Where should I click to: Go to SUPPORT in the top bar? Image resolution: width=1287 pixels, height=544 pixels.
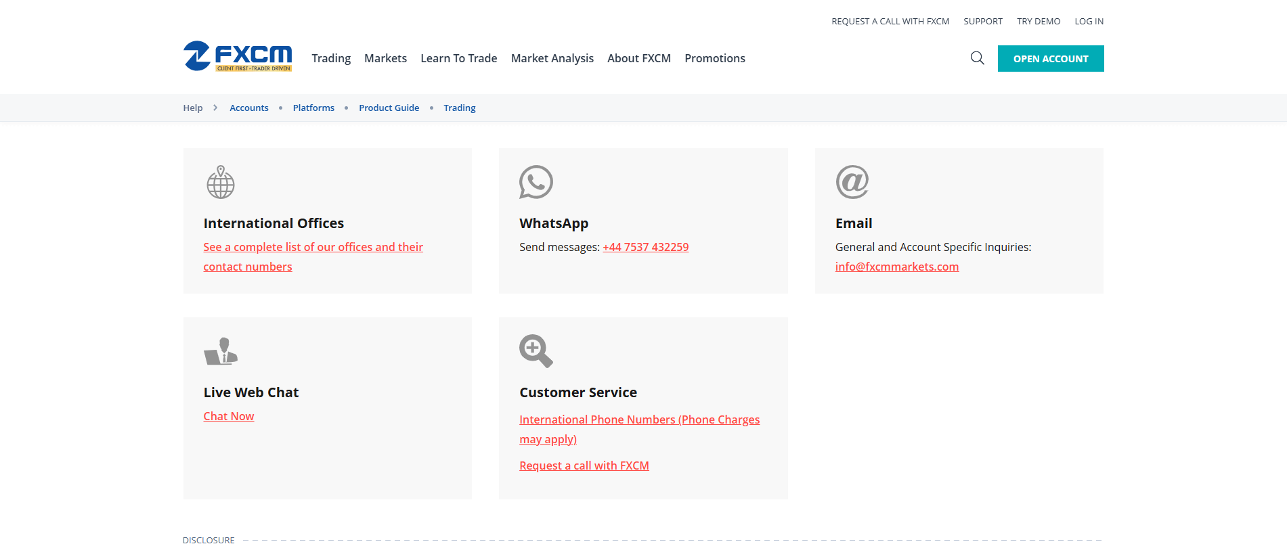coord(983,21)
